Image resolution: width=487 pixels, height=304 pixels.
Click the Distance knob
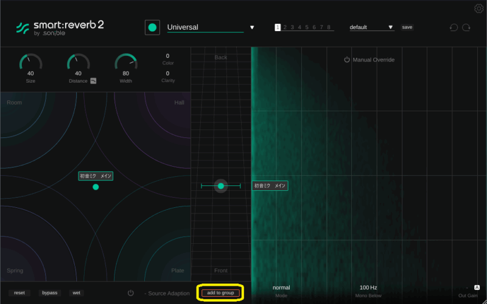coord(79,62)
